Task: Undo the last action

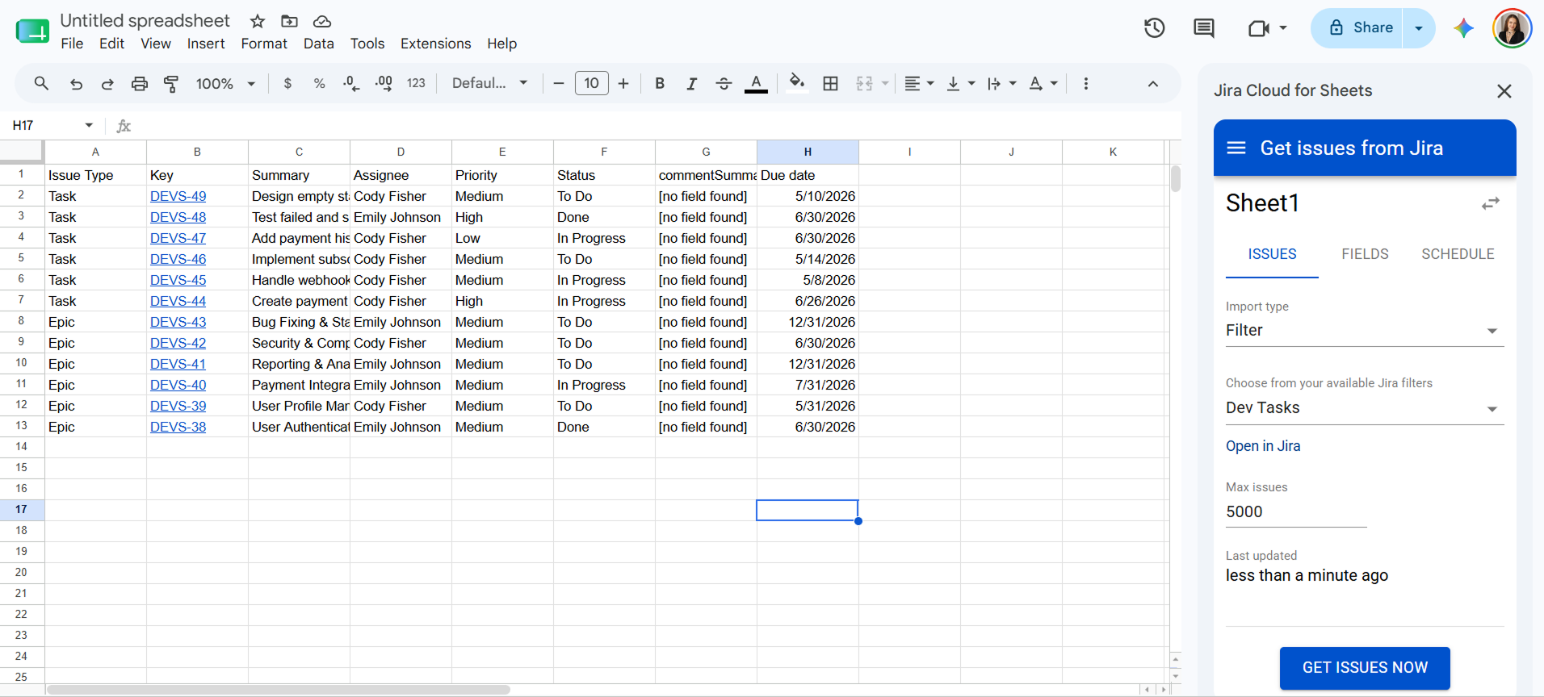Action: click(76, 83)
